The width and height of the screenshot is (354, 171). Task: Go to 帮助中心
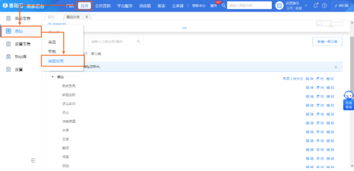(199, 6)
